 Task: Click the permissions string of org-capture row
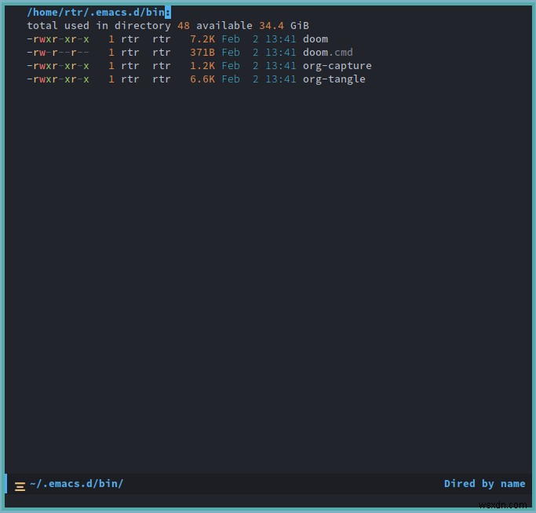tap(58, 66)
